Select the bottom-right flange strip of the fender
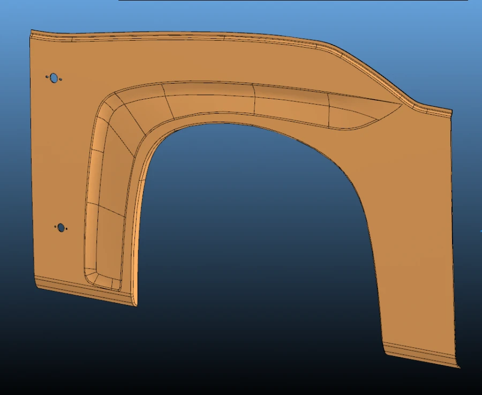Viewport: 482px width, 395px height. [x=420, y=355]
